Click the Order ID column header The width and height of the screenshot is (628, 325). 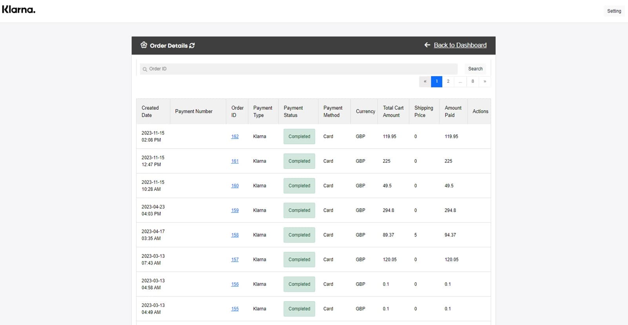(237, 111)
